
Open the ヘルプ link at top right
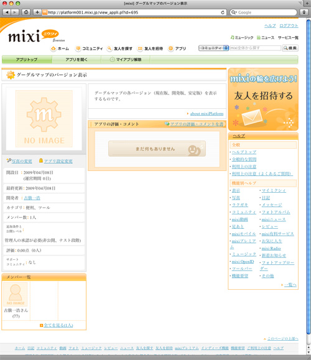pyautogui.click(x=270, y=25)
